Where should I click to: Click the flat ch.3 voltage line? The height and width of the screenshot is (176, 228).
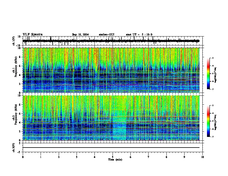coord(111,148)
